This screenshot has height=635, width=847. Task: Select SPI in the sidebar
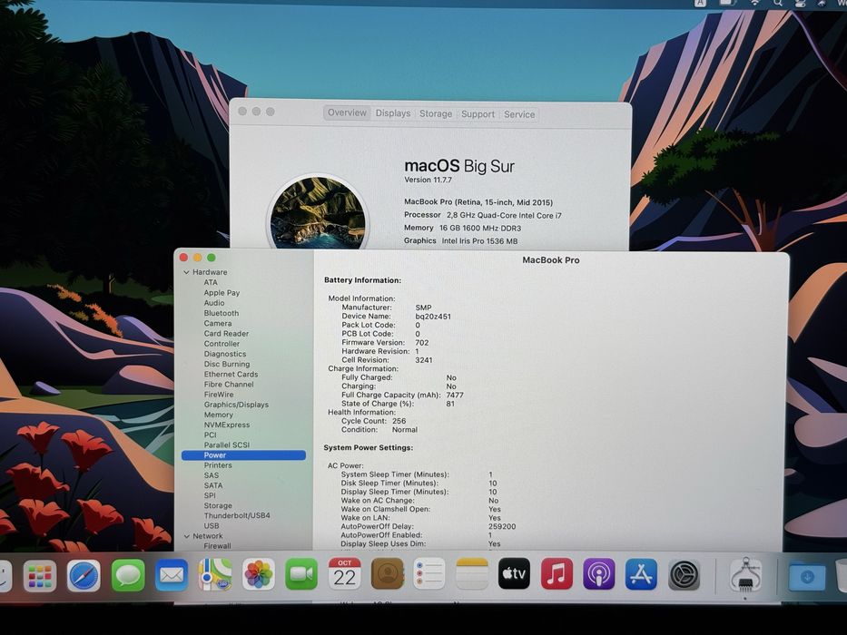point(210,495)
